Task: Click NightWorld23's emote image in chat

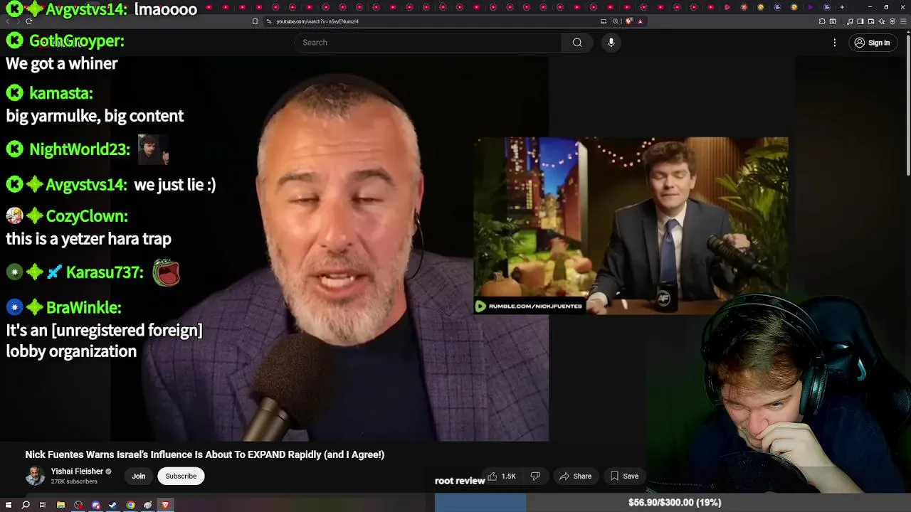Action: (x=153, y=149)
